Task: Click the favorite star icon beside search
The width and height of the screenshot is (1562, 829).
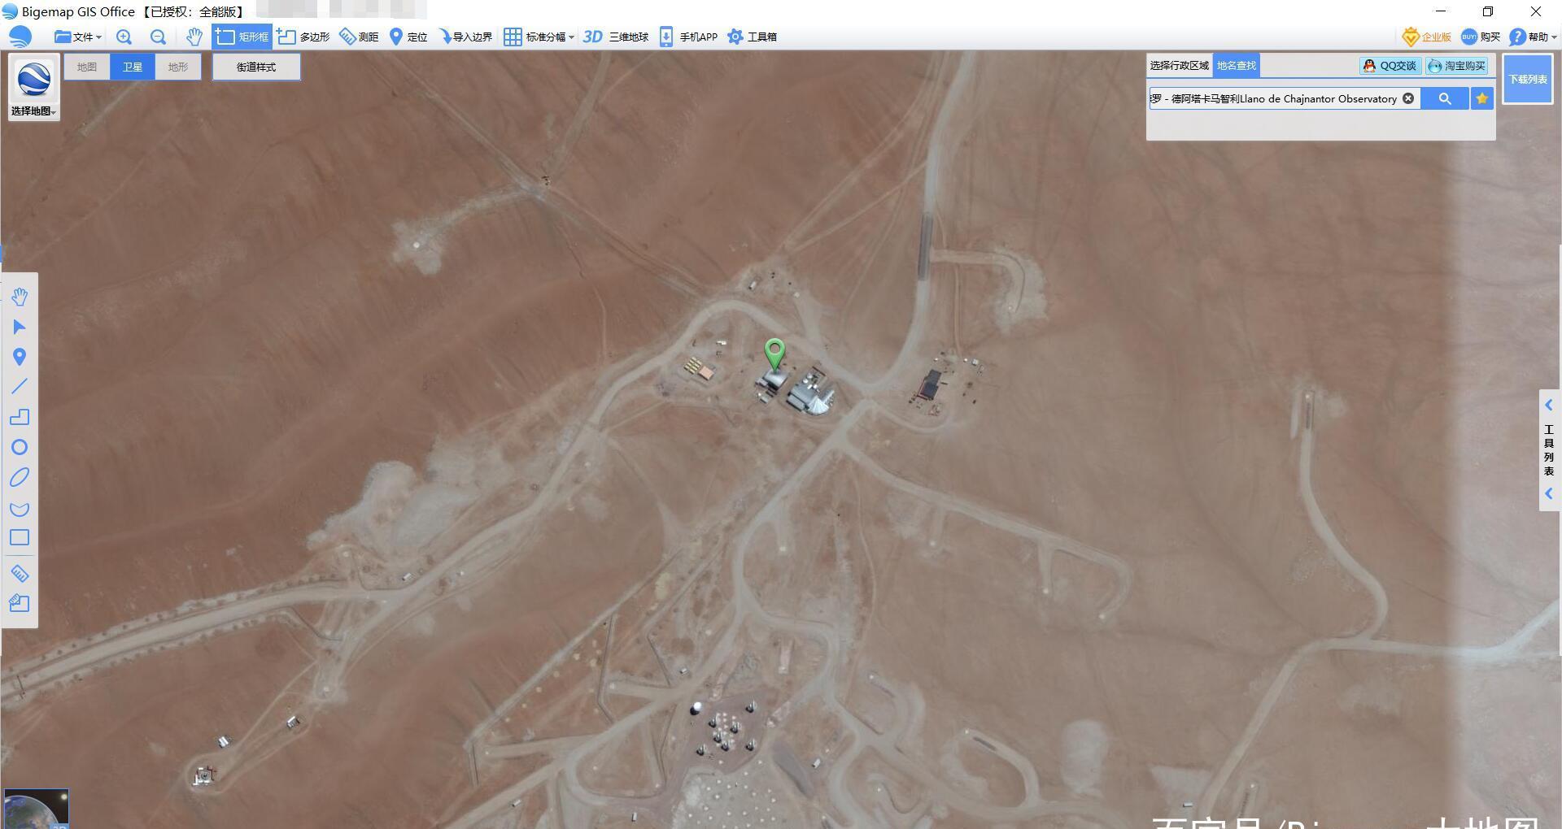Action: [x=1482, y=98]
